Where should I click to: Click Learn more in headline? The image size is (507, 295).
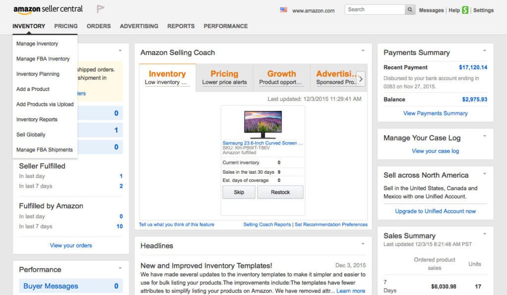(x=351, y=291)
